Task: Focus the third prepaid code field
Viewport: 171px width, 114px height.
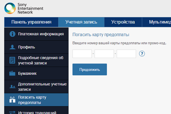Action: coord(126,54)
